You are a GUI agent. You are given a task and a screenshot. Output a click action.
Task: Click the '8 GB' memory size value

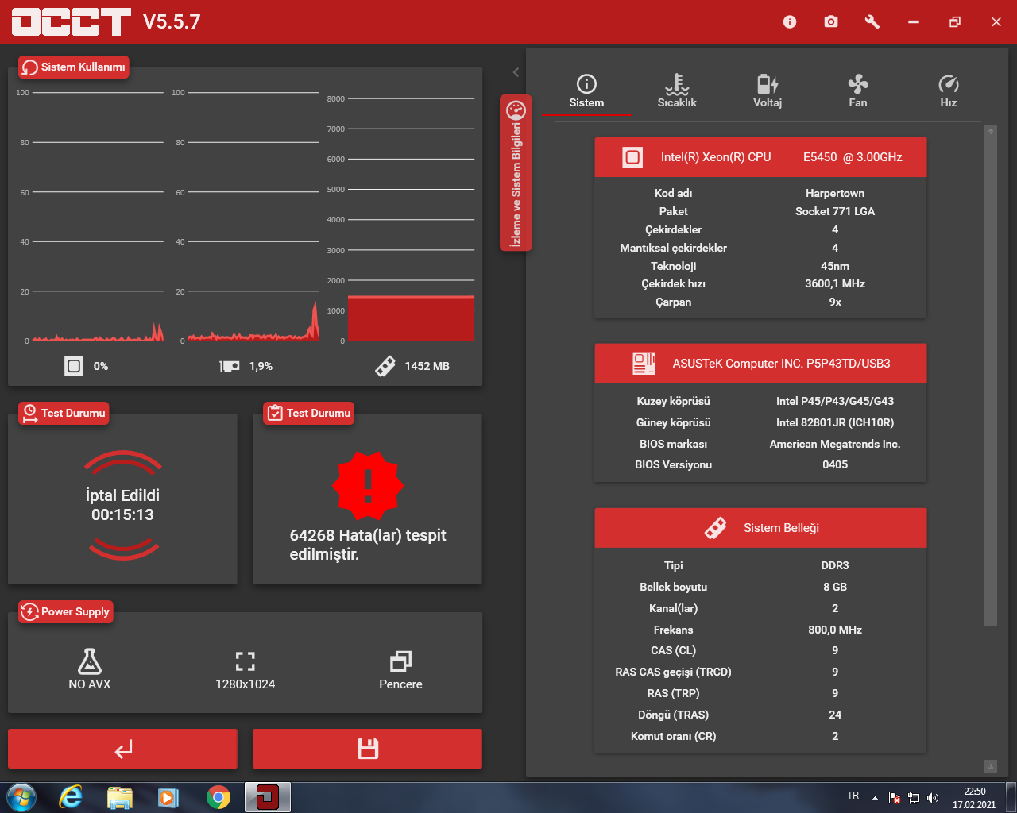(x=835, y=587)
